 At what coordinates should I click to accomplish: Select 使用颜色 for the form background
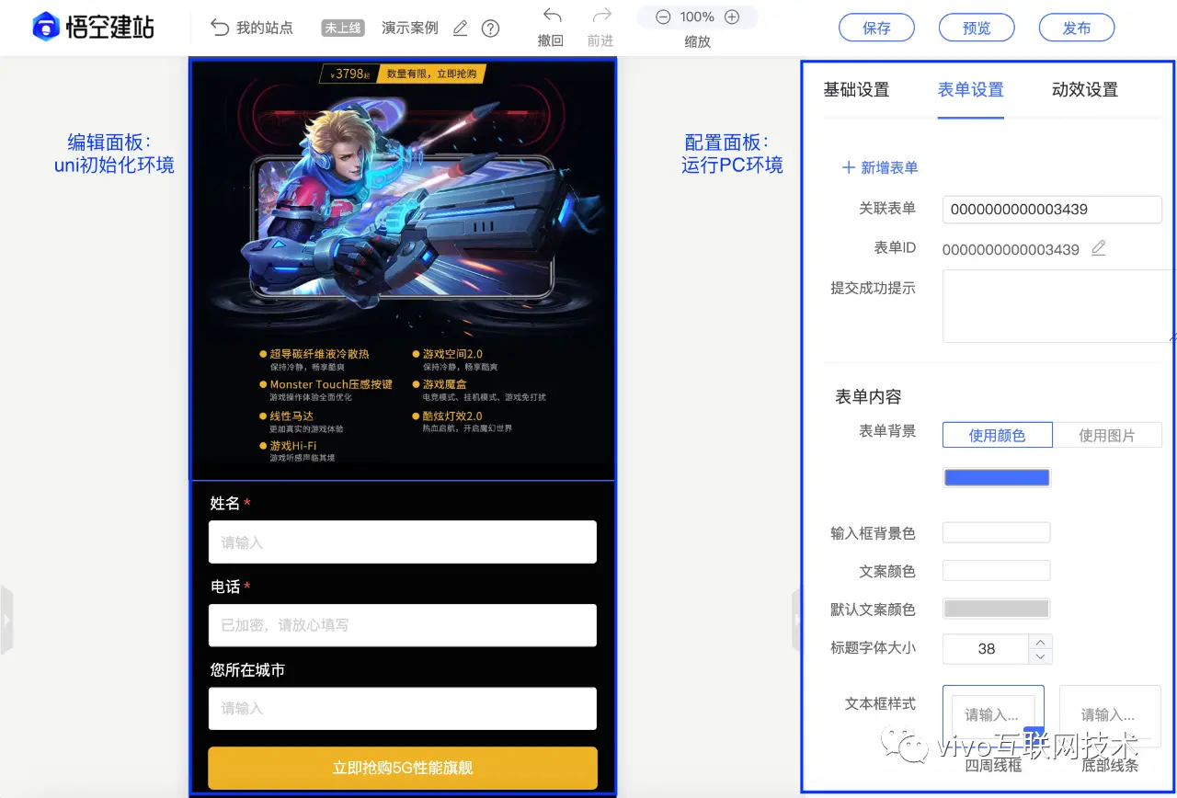(x=997, y=435)
